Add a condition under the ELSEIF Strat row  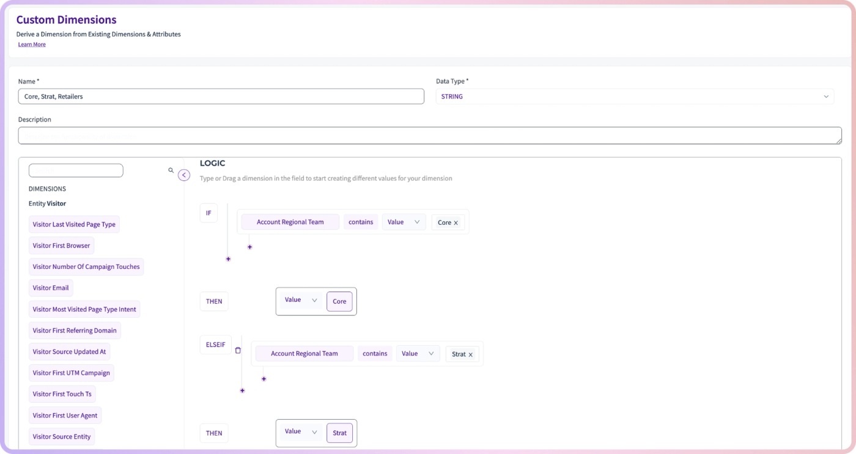(264, 379)
